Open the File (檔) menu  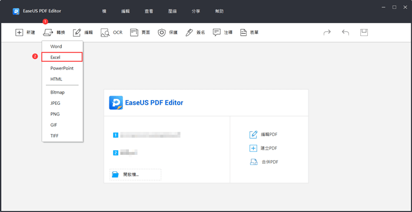[104, 11]
